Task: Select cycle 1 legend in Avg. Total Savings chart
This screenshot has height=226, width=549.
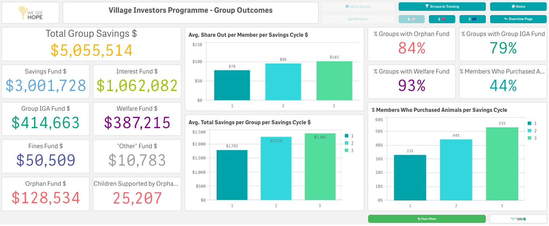Action: pos(349,136)
